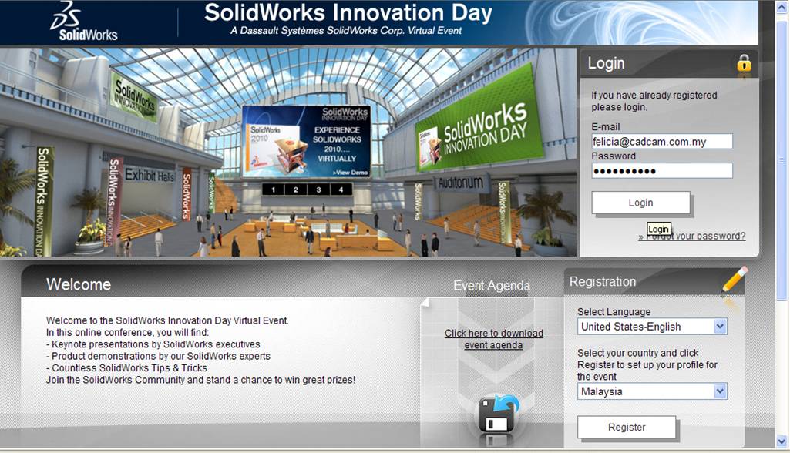Click the Register button
Viewport: 790px width, 453px height.
coord(627,428)
